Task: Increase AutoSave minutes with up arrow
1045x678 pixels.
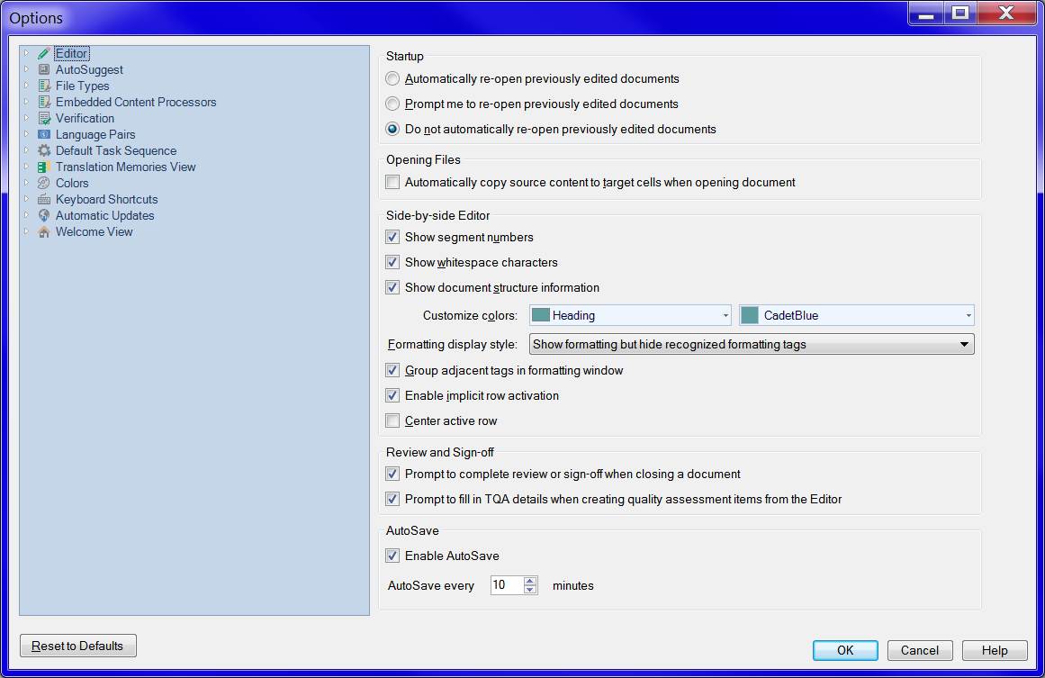Action: (530, 581)
